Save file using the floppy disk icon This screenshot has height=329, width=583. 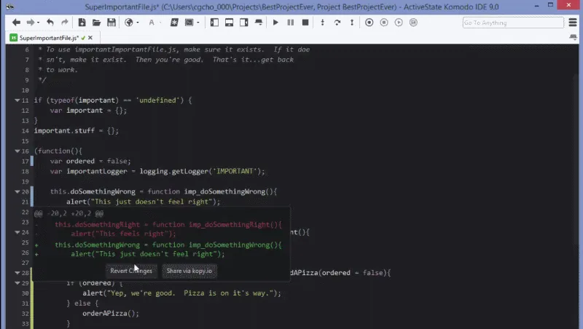click(111, 23)
